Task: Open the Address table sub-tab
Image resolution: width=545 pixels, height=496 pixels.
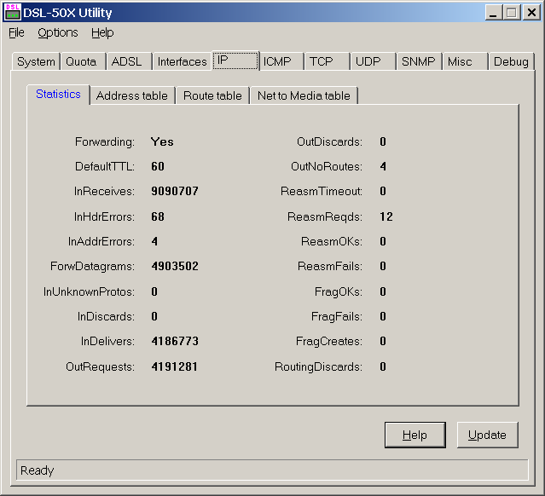Action: pyautogui.click(x=131, y=95)
